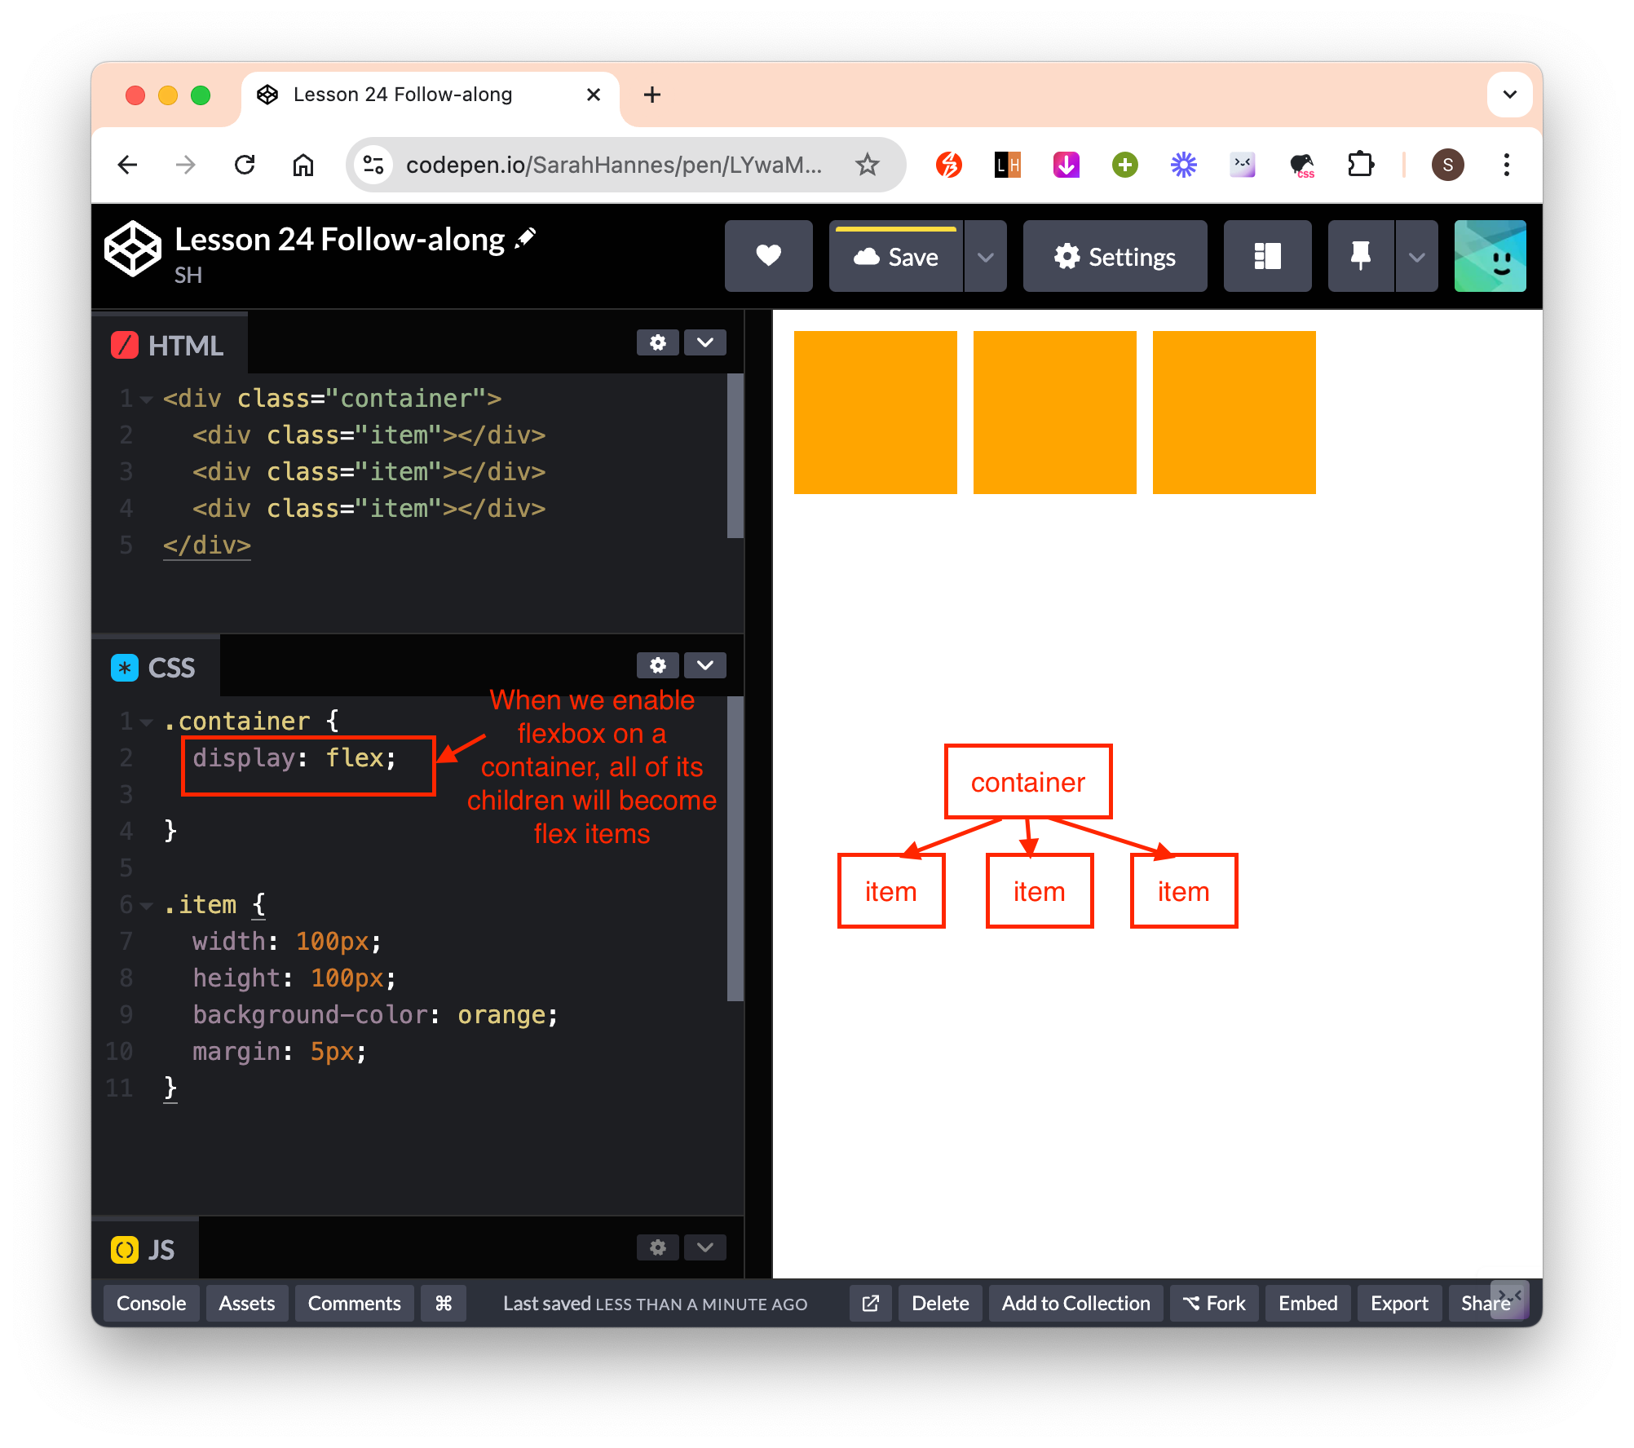Go back with browser back arrow
The width and height of the screenshot is (1634, 1448).
coord(127,165)
